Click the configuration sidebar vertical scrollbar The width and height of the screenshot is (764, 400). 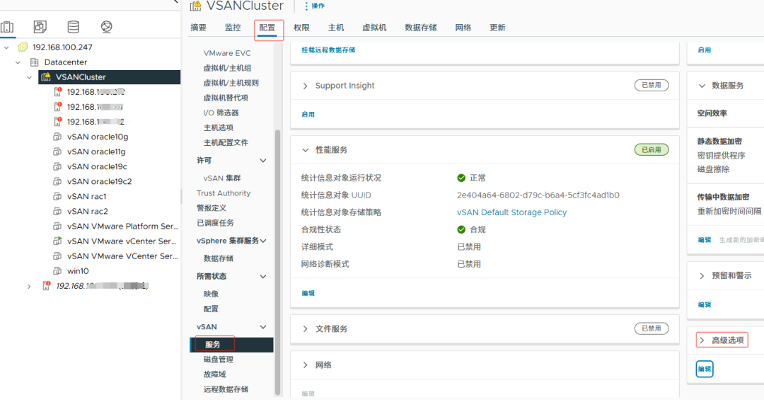(277, 262)
